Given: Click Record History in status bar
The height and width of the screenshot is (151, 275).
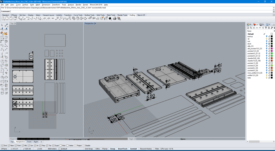Looking at the screenshot, I should (x=146, y=149).
